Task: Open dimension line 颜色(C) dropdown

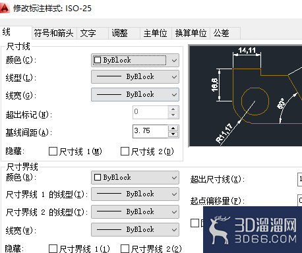Action: (135, 60)
